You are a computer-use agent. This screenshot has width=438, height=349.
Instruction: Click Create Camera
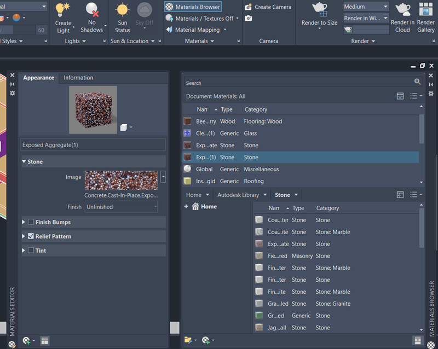[268, 7]
